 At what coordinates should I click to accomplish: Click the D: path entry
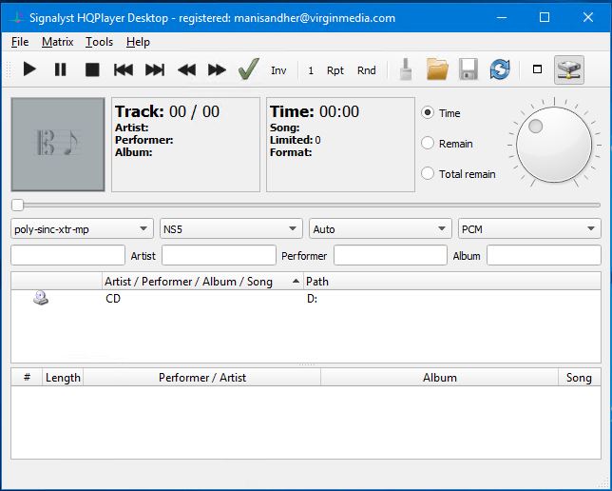[x=313, y=299]
